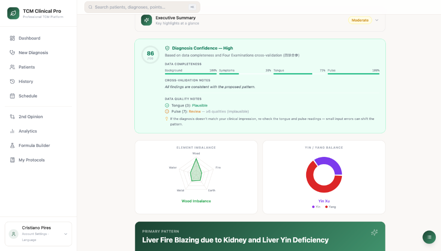Focus the search patients, diagnoses, points field
This screenshot has height=251, width=441.
point(142,7)
